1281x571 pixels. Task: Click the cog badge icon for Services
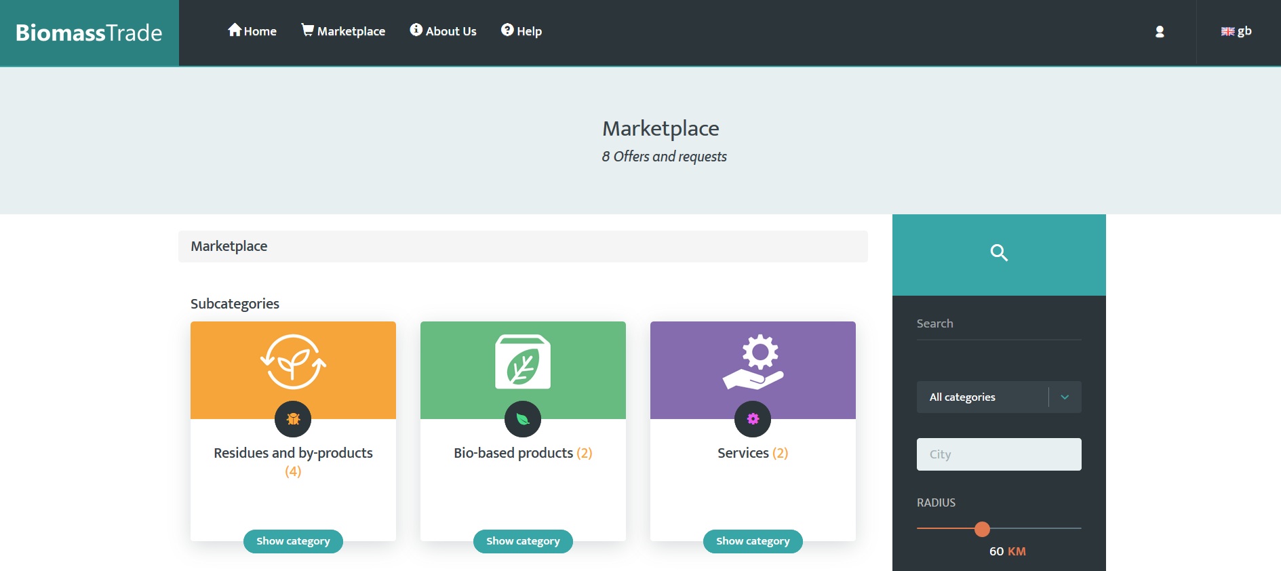(753, 419)
